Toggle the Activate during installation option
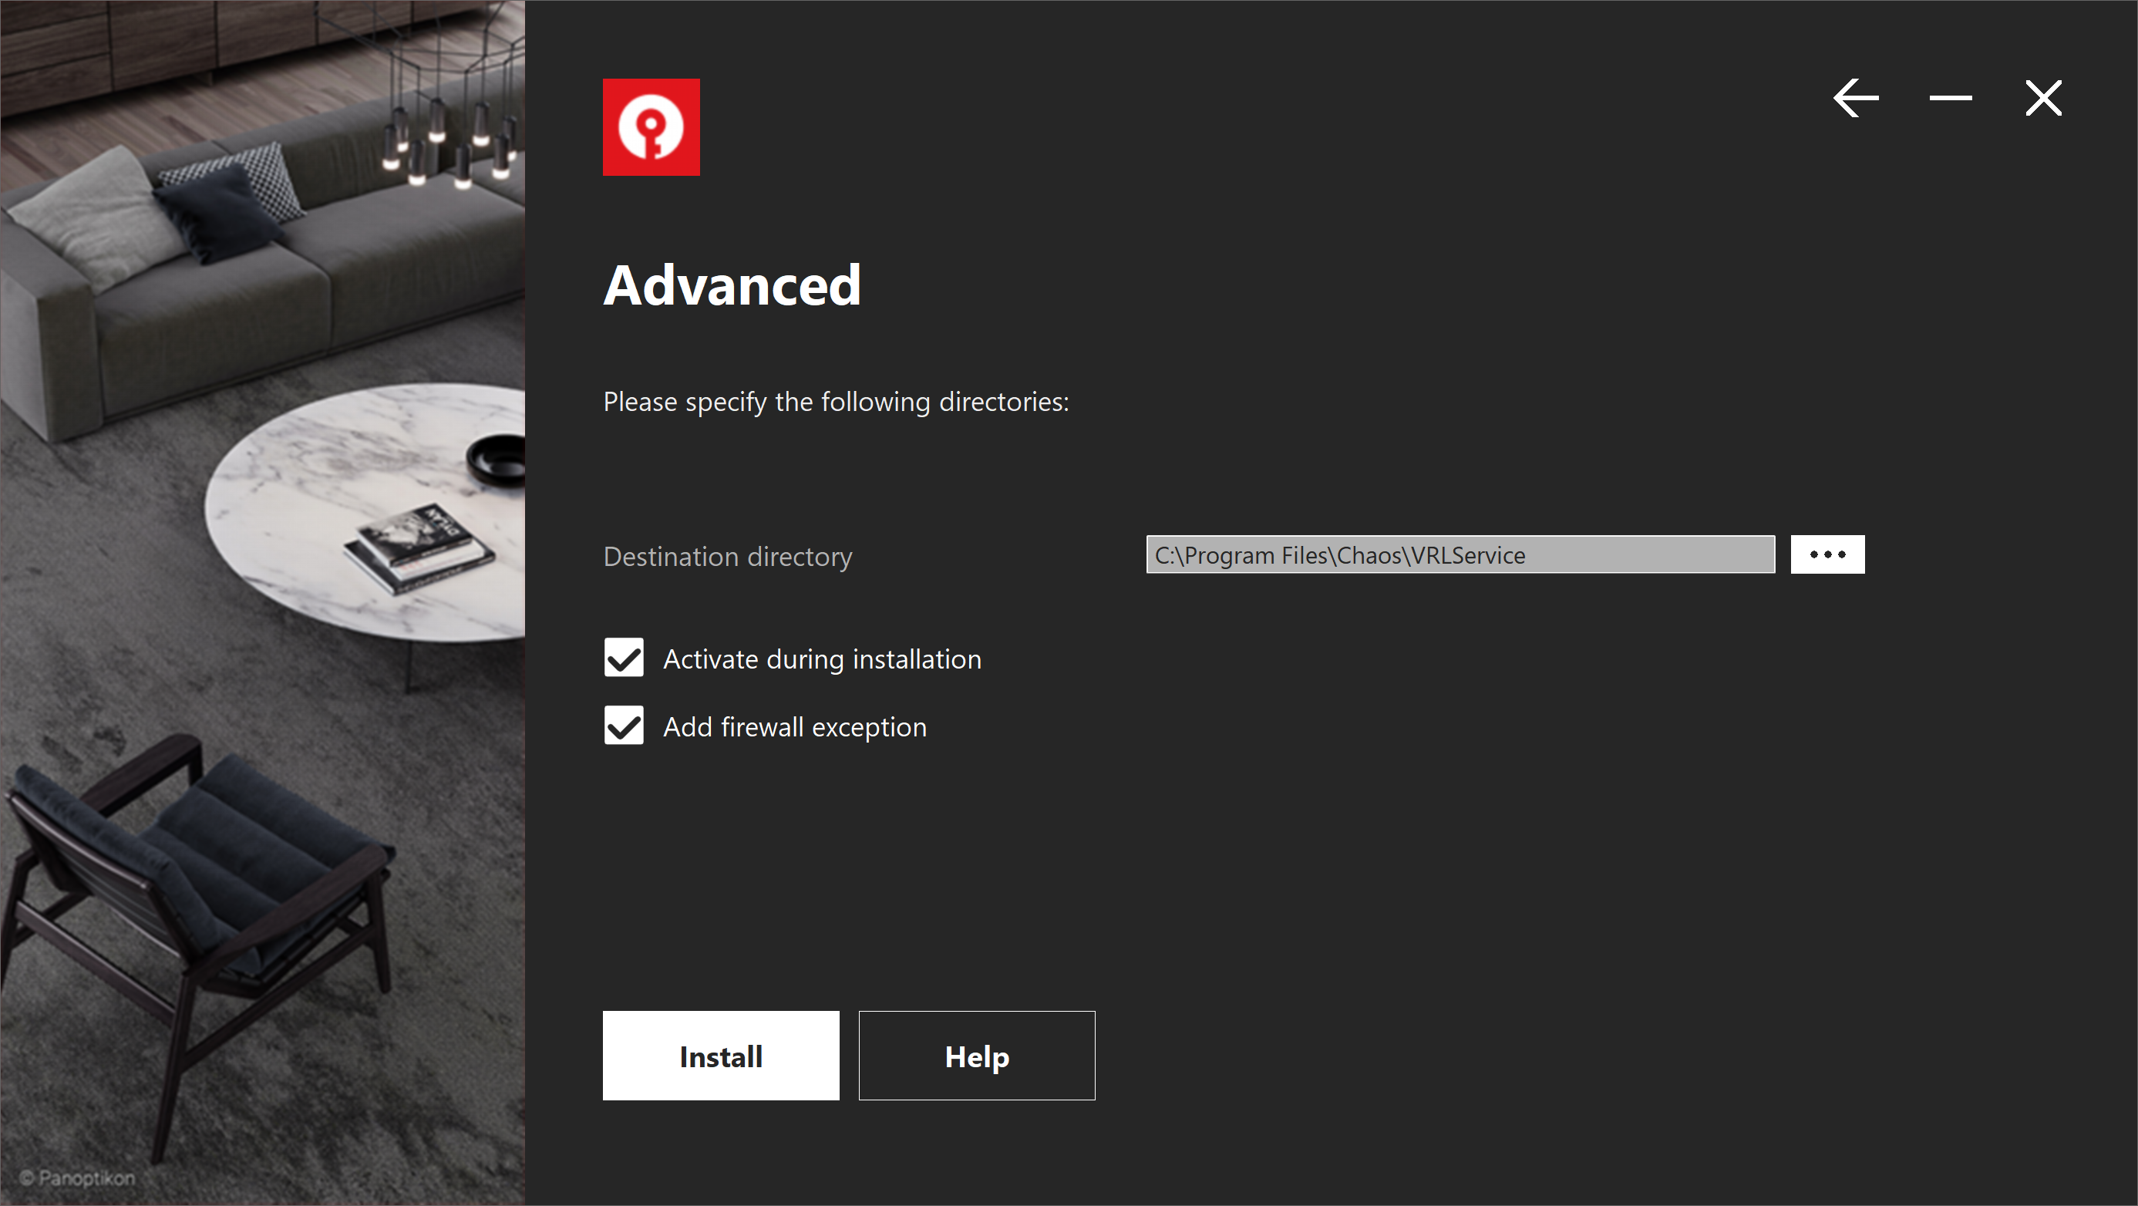 (623, 658)
